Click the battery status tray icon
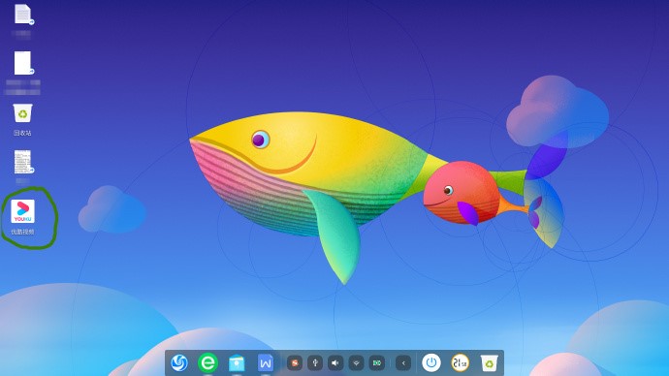Image resolution: width=669 pixels, height=376 pixels. coord(377,363)
